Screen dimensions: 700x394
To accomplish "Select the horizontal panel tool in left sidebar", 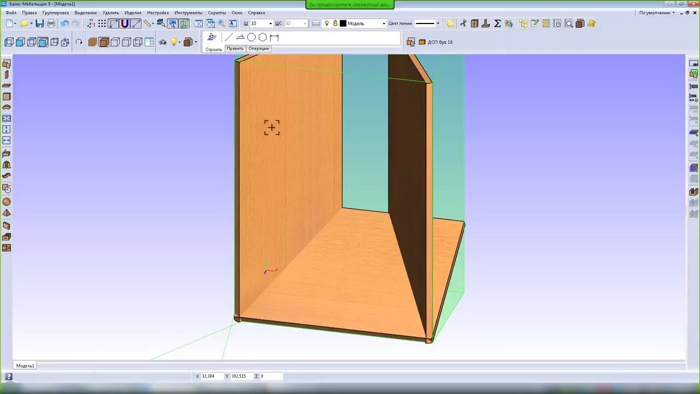I will [x=7, y=86].
